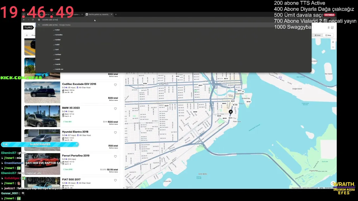Screen dimensions: 358x201
Task: Select 'corvette satın al mia - Google Arama' suggestion
Action: point(173,25)
